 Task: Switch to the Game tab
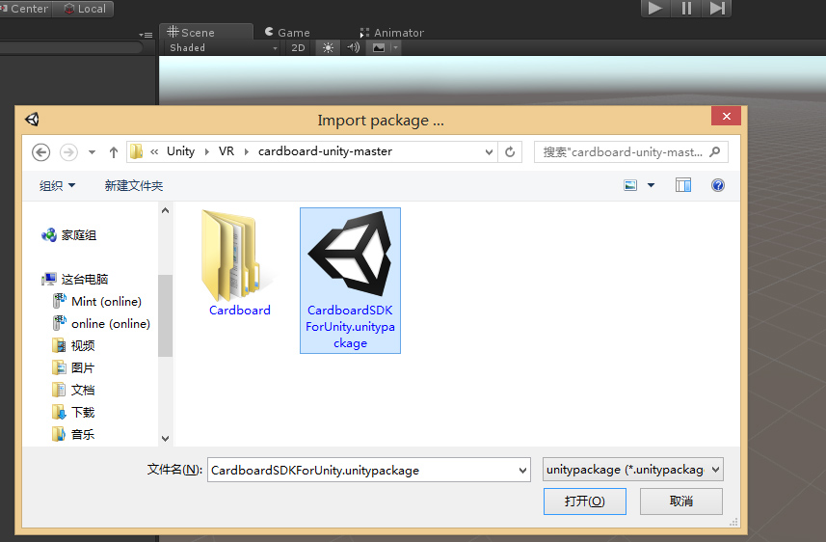click(x=287, y=32)
